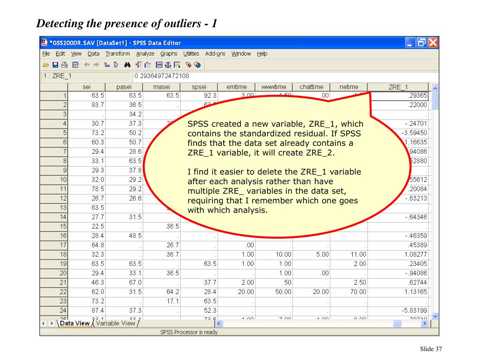Open the Dialog Recall toolbar icon
Image resolution: width=479 pixels, height=359 pixels.
coord(75,65)
